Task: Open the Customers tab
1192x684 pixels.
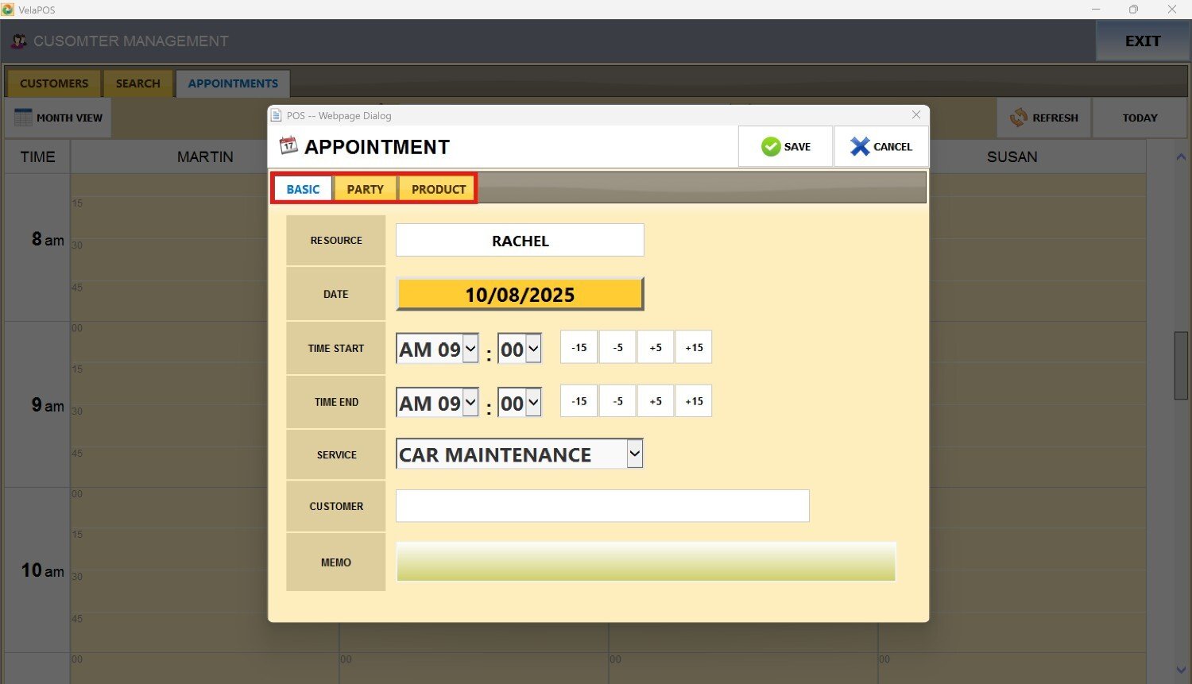Action: (54, 83)
